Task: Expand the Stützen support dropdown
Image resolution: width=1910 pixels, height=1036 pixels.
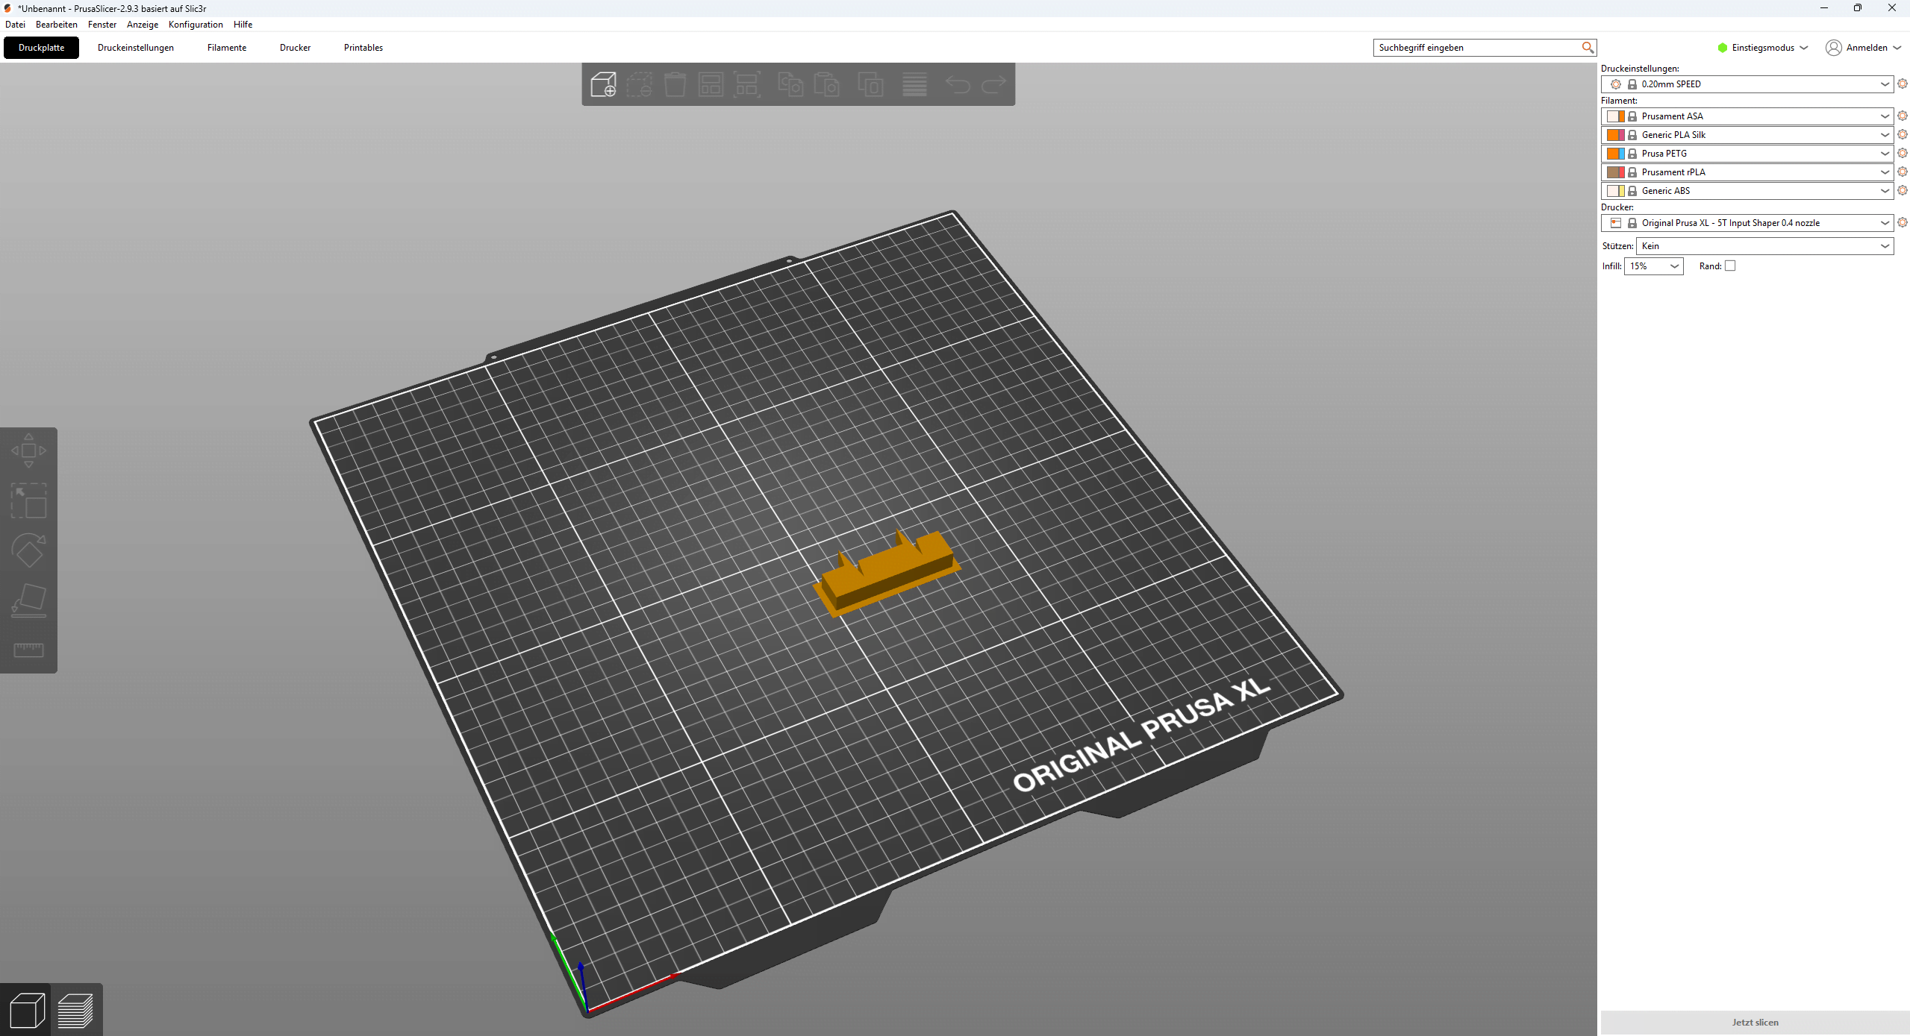Action: (1764, 246)
